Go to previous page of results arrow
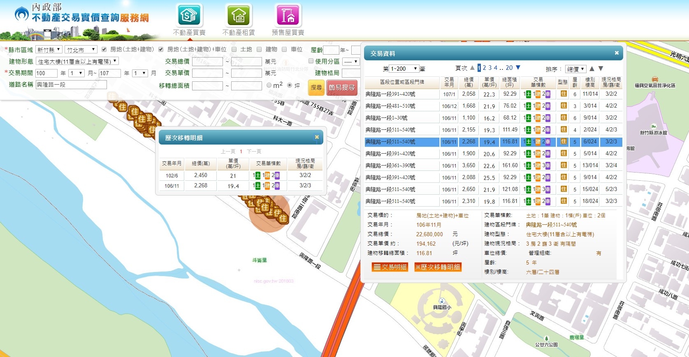Viewport: 689px width, 357px height. click(x=472, y=68)
